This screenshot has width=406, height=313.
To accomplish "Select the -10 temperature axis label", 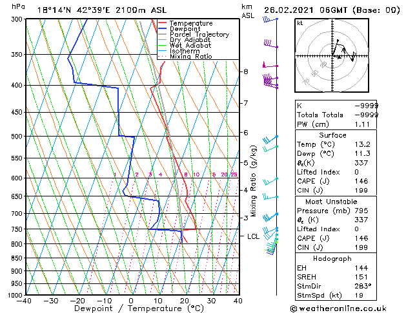I will click(105, 301).
